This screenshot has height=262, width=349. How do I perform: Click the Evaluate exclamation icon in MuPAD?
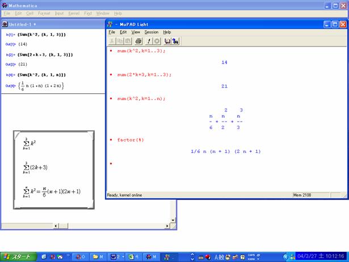[x=149, y=41]
